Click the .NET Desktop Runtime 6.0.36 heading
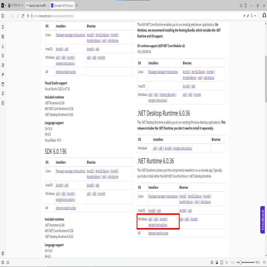 click(x=163, y=113)
